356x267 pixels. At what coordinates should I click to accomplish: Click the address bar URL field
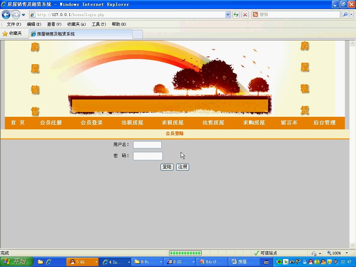click(x=131, y=15)
